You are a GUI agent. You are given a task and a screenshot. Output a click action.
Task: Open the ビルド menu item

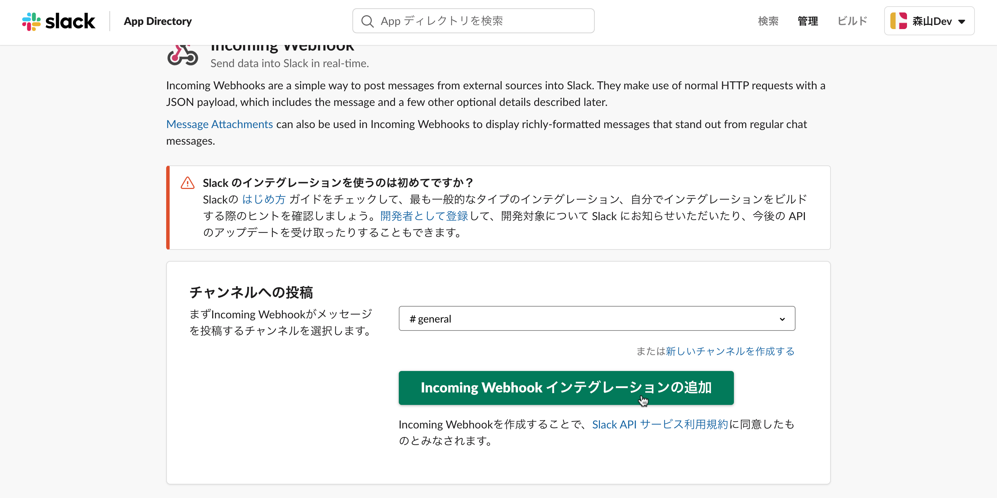pyautogui.click(x=852, y=21)
